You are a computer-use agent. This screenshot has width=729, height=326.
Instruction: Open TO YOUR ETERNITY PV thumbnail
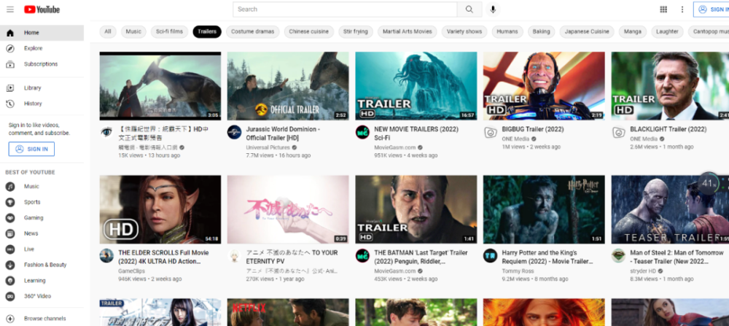pyautogui.click(x=288, y=209)
